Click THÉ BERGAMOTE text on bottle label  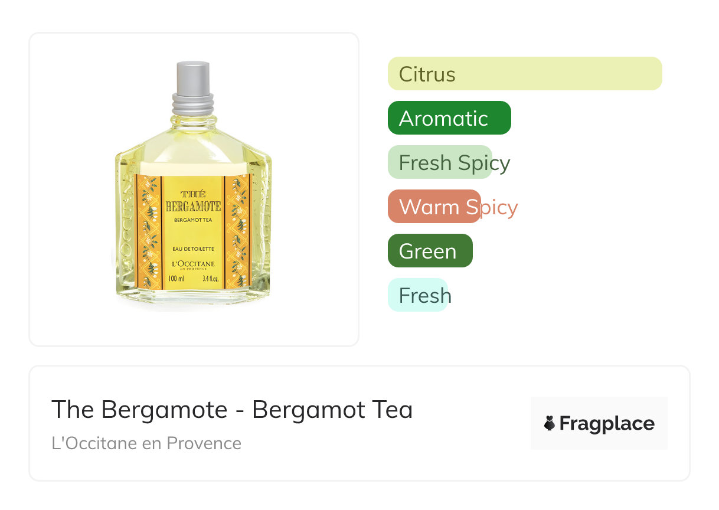point(193,201)
